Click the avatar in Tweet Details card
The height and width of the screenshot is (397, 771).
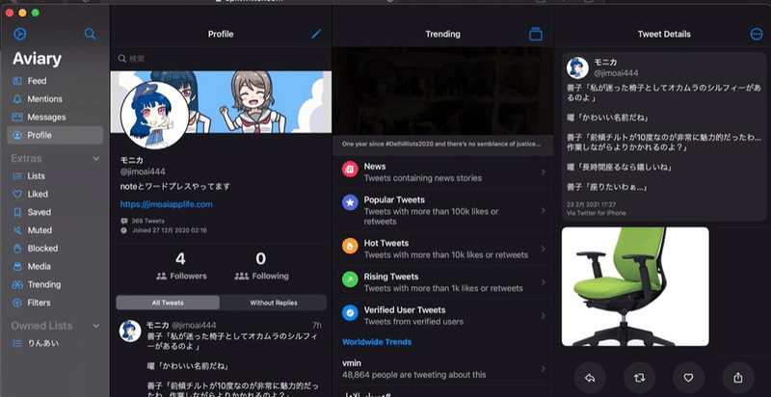tap(577, 67)
